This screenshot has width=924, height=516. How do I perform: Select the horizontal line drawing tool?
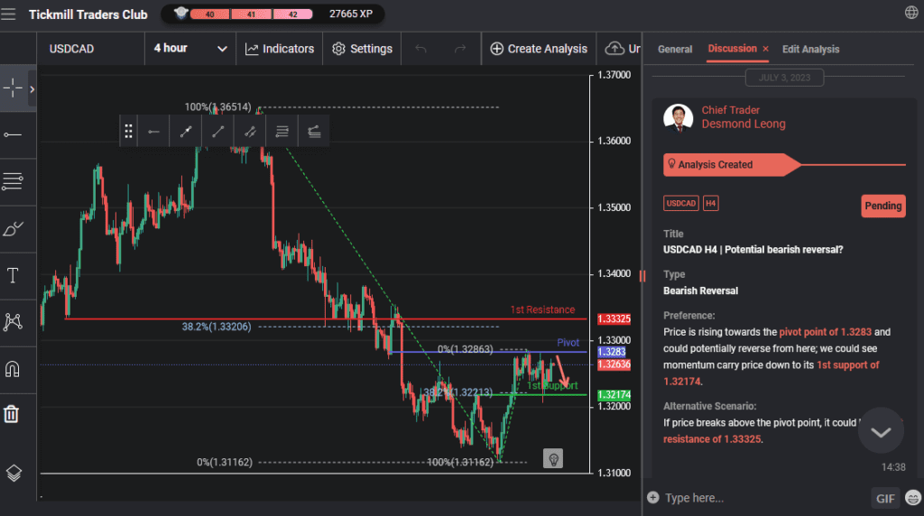coord(14,134)
